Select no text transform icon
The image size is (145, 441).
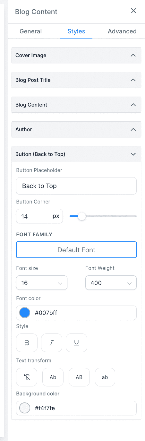coord(27,377)
